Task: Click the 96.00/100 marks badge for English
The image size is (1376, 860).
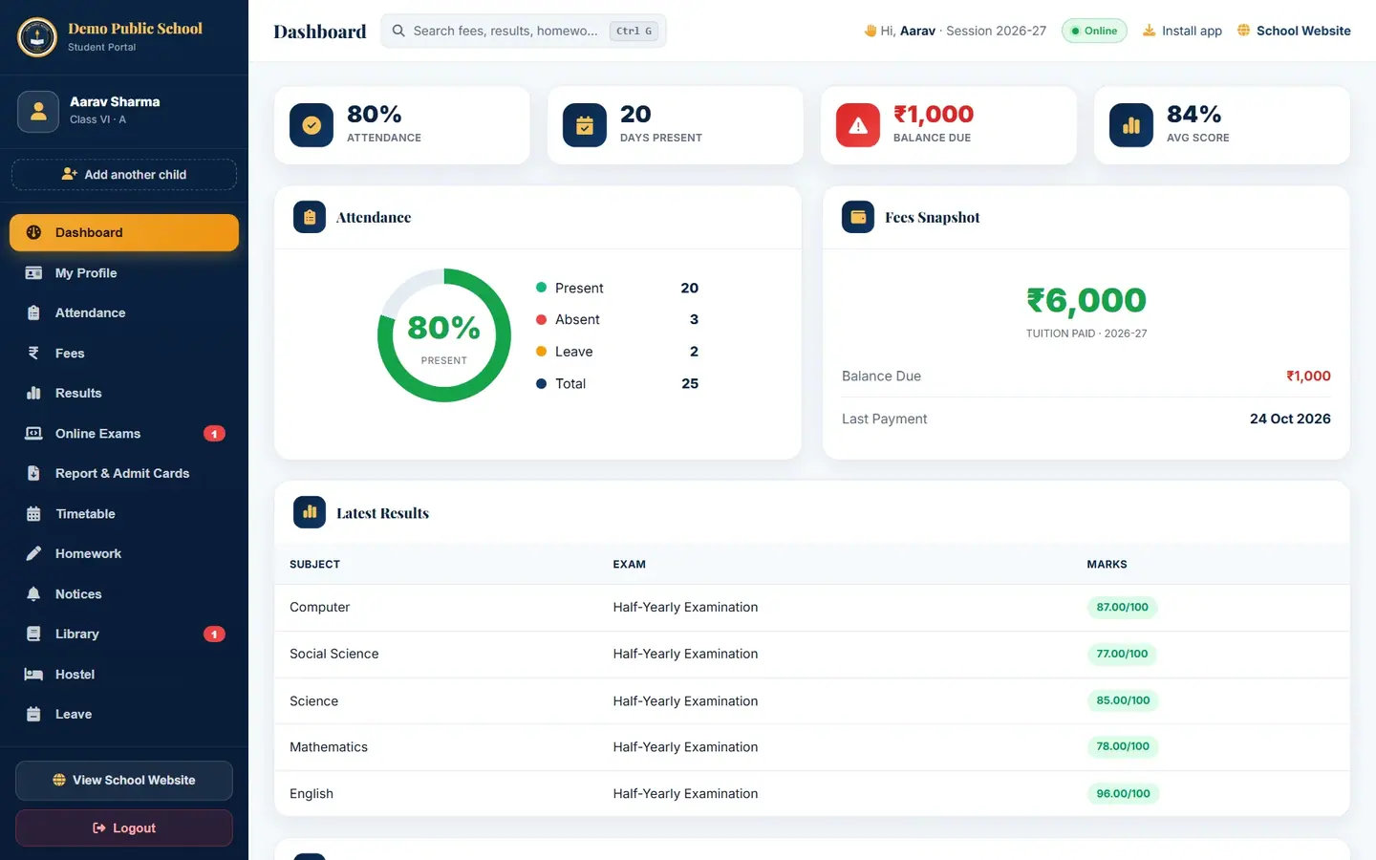Action: (1123, 794)
